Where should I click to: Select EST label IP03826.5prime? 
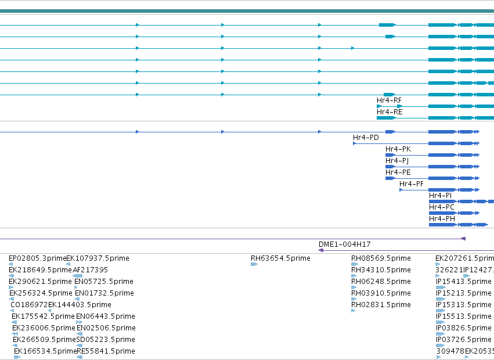pos(464,328)
